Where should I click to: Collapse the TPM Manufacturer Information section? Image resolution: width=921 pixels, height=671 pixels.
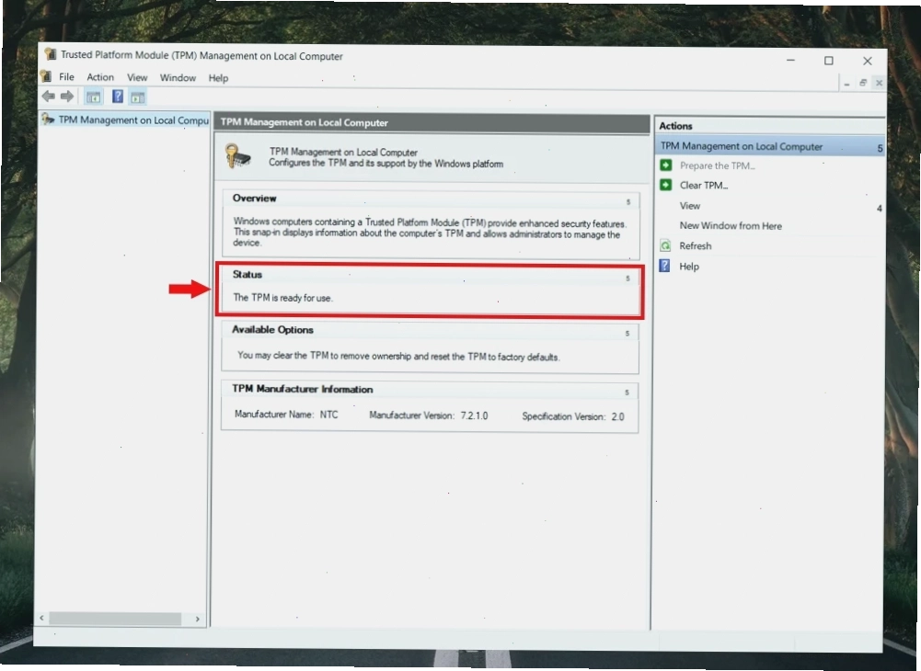[627, 392]
